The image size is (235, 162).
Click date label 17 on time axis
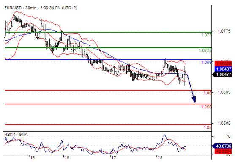click(113, 158)
